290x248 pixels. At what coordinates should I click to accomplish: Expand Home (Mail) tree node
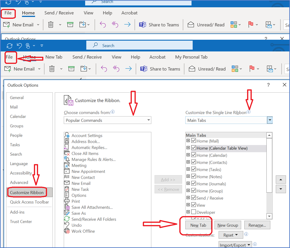(x=188, y=141)
